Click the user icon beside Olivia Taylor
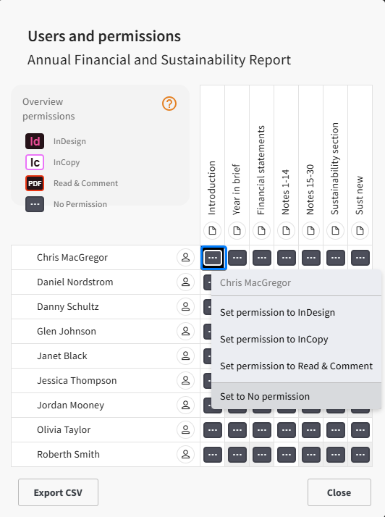The width and height of the screenshot is (385, 517). (185, 429)
